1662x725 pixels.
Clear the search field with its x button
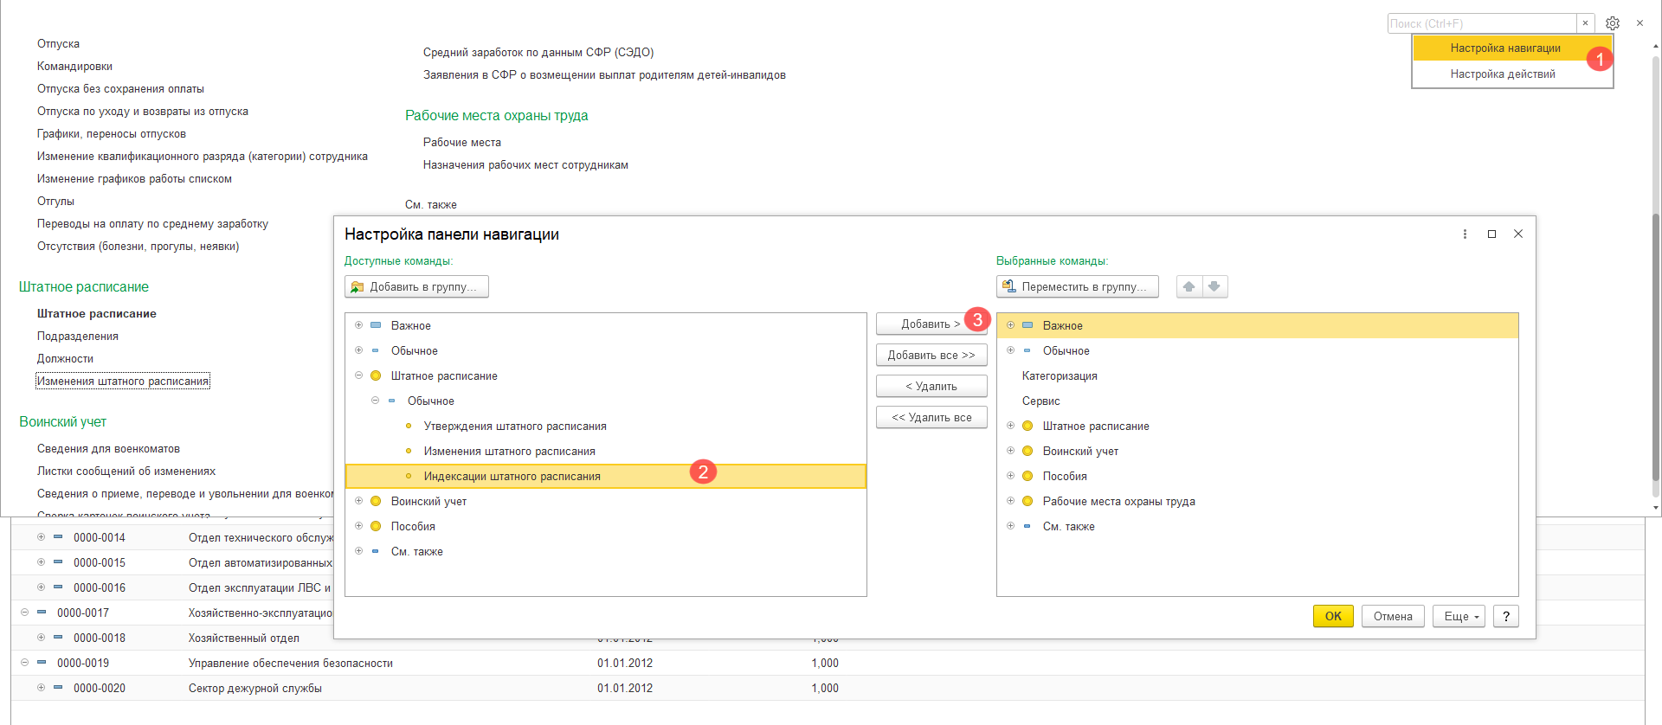pos(1585,23)
